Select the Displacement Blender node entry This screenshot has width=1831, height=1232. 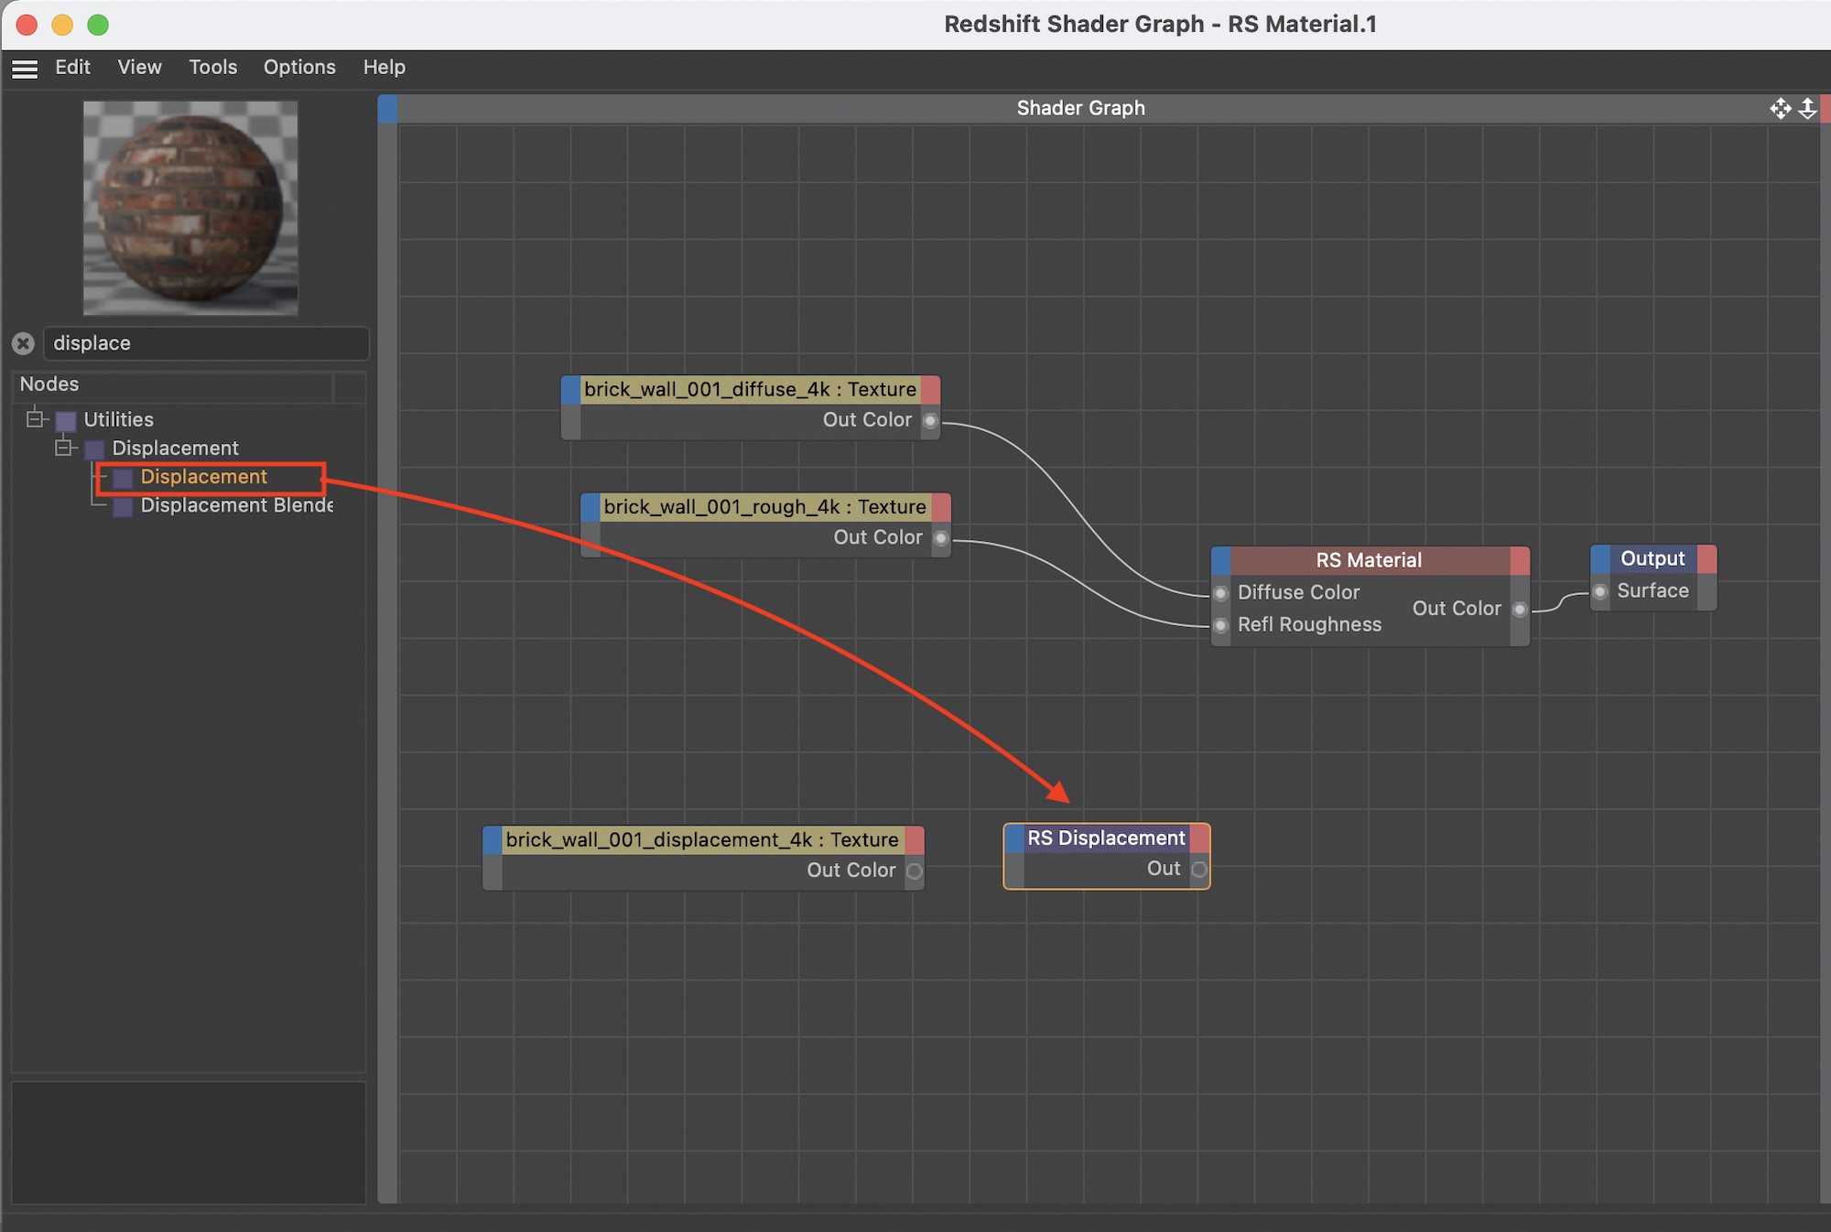click(x=236, y=505)
